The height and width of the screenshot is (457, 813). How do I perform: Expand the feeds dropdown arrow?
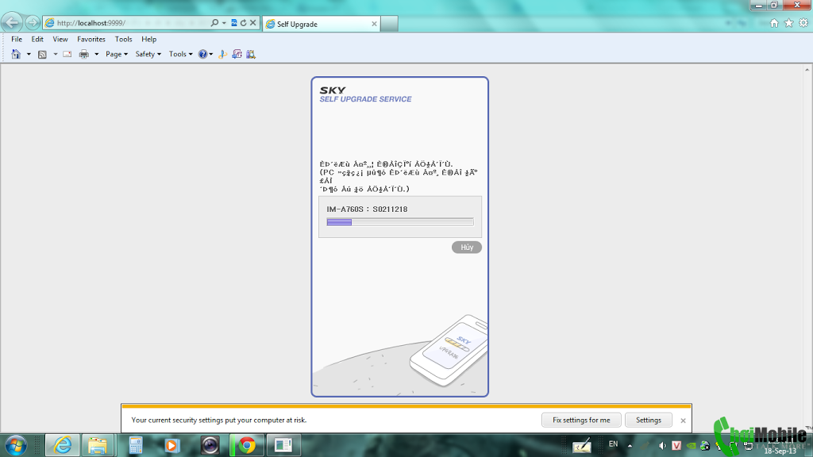tap(56, 54)
